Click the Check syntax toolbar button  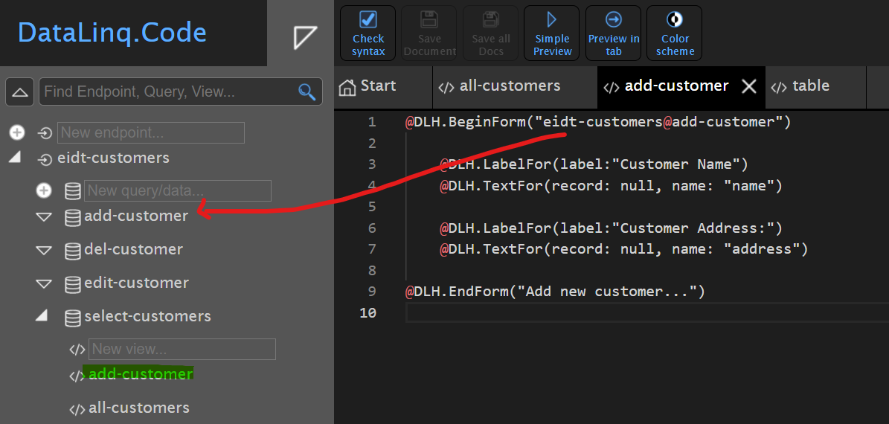pyautogui.click(x=368, y=33)
